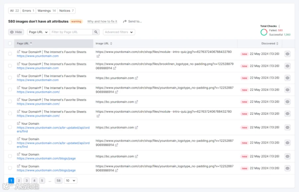The width and height of the screenshot is (299, 192).
Task: Open external icon after blogs/page bc.yourdomain.com URL
Action: tap(136, 157)
